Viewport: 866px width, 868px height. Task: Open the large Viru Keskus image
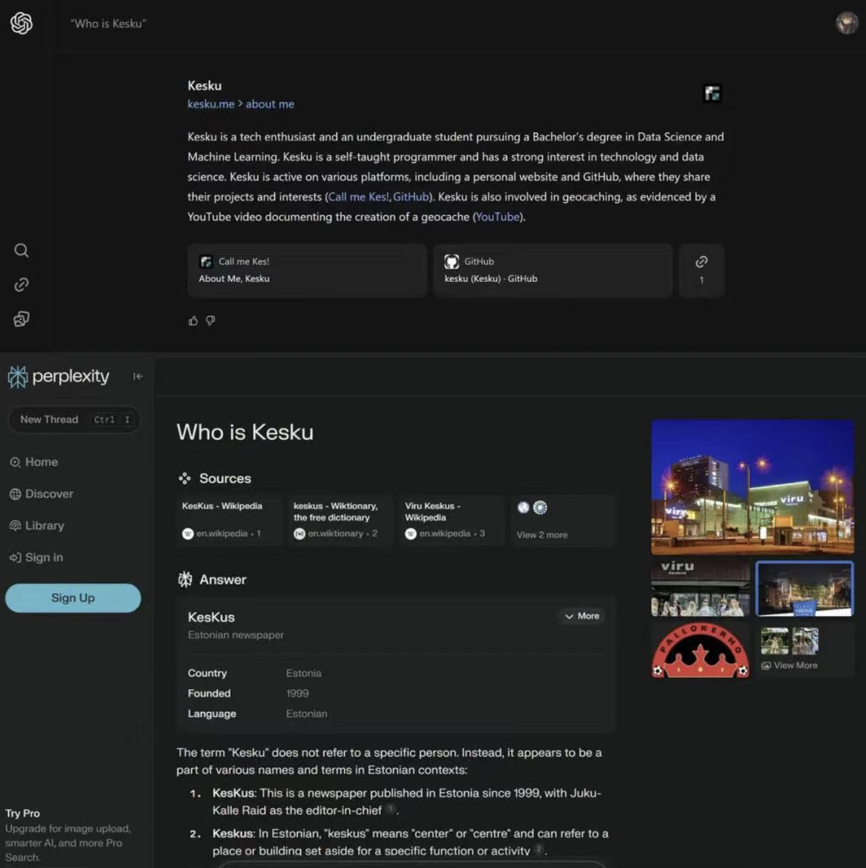pyautogui.click(x=752, y=487)
